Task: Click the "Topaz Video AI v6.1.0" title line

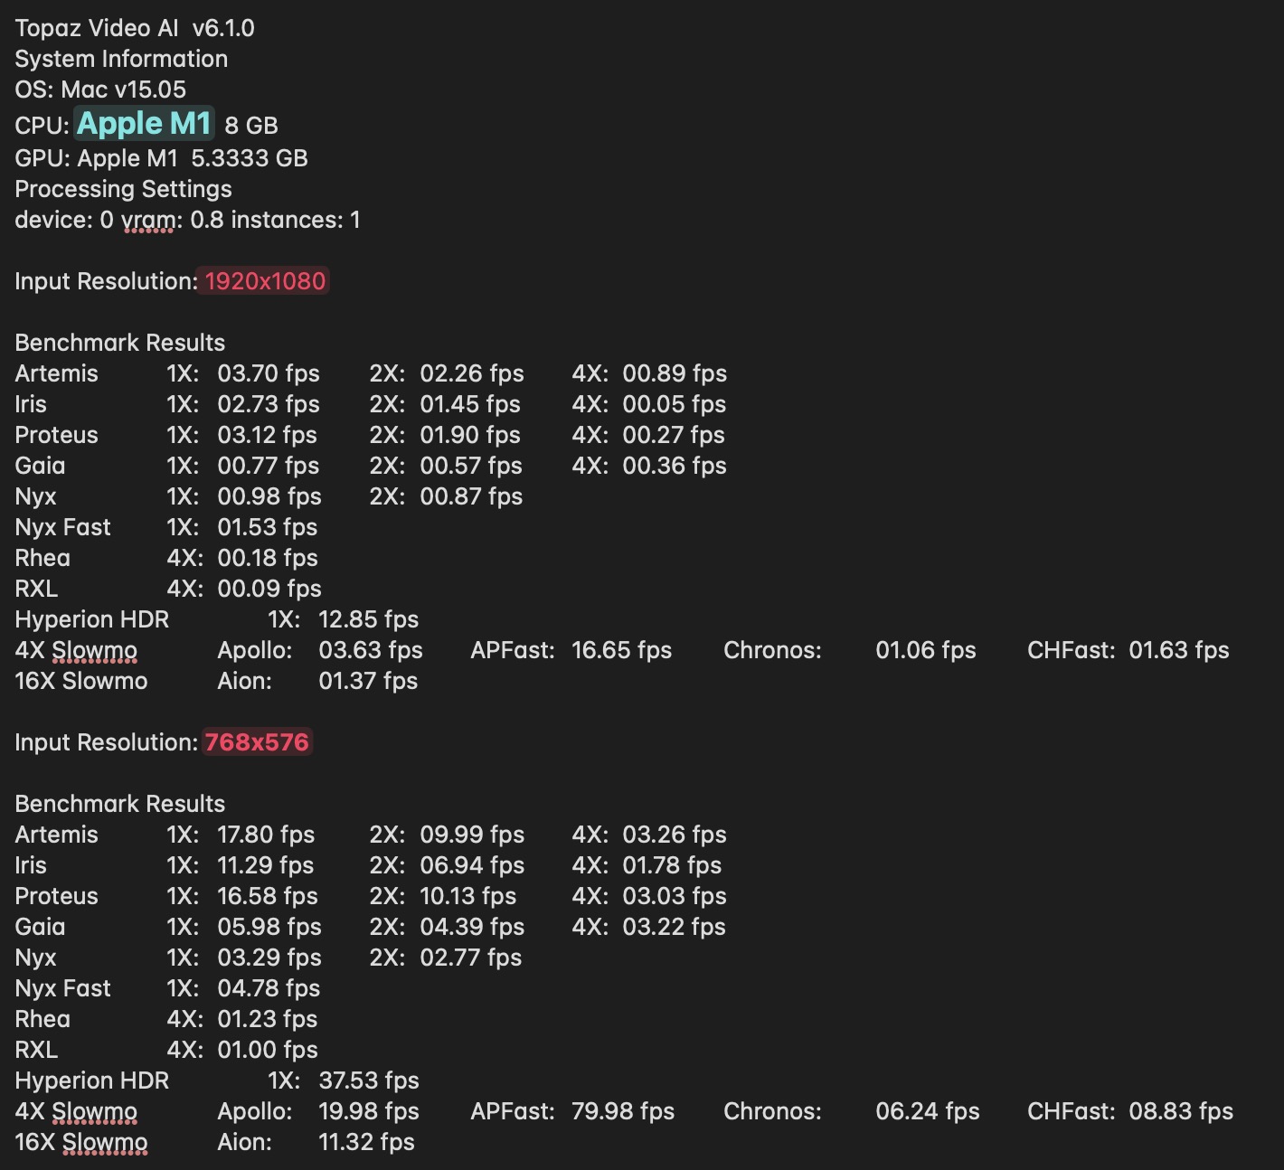Action: [x=135, y=28]
